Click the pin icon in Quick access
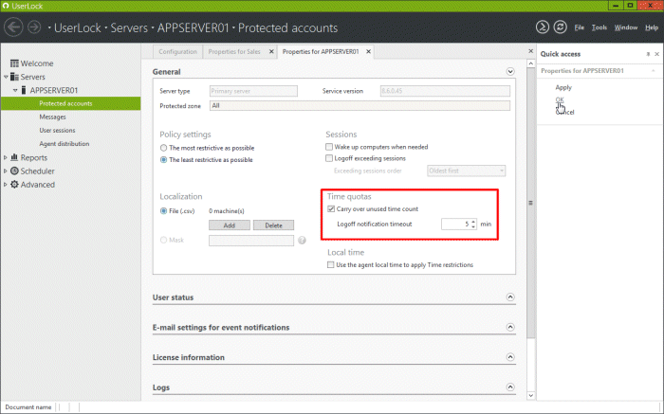This screenshot has height=414, width=664. tap(647, 54)
